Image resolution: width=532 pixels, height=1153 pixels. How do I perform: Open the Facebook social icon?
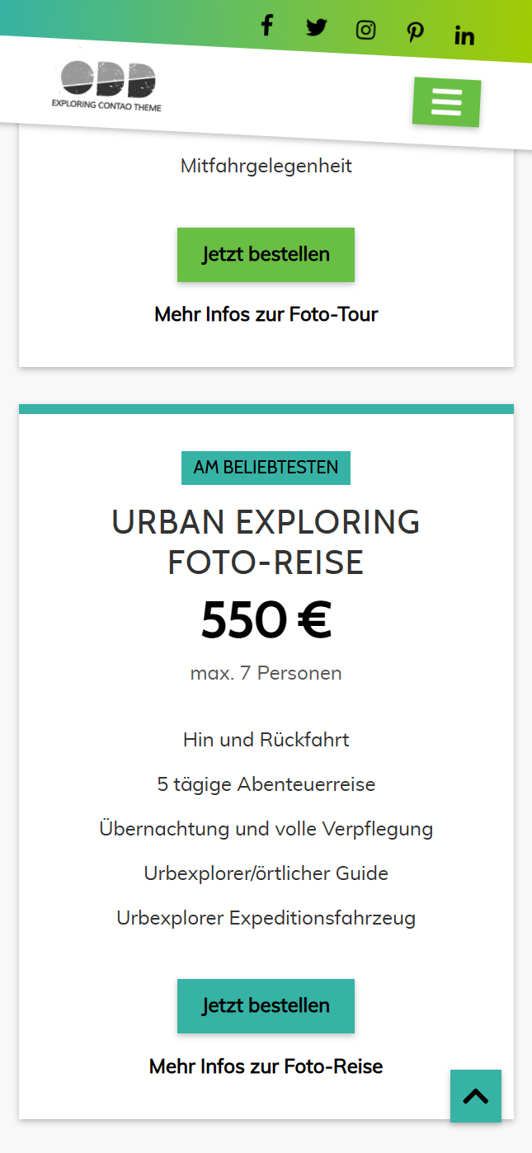266,26
